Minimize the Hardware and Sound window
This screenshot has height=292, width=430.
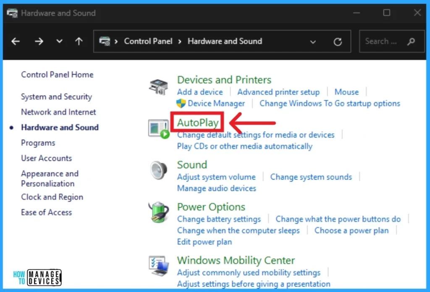coord(357,13)
